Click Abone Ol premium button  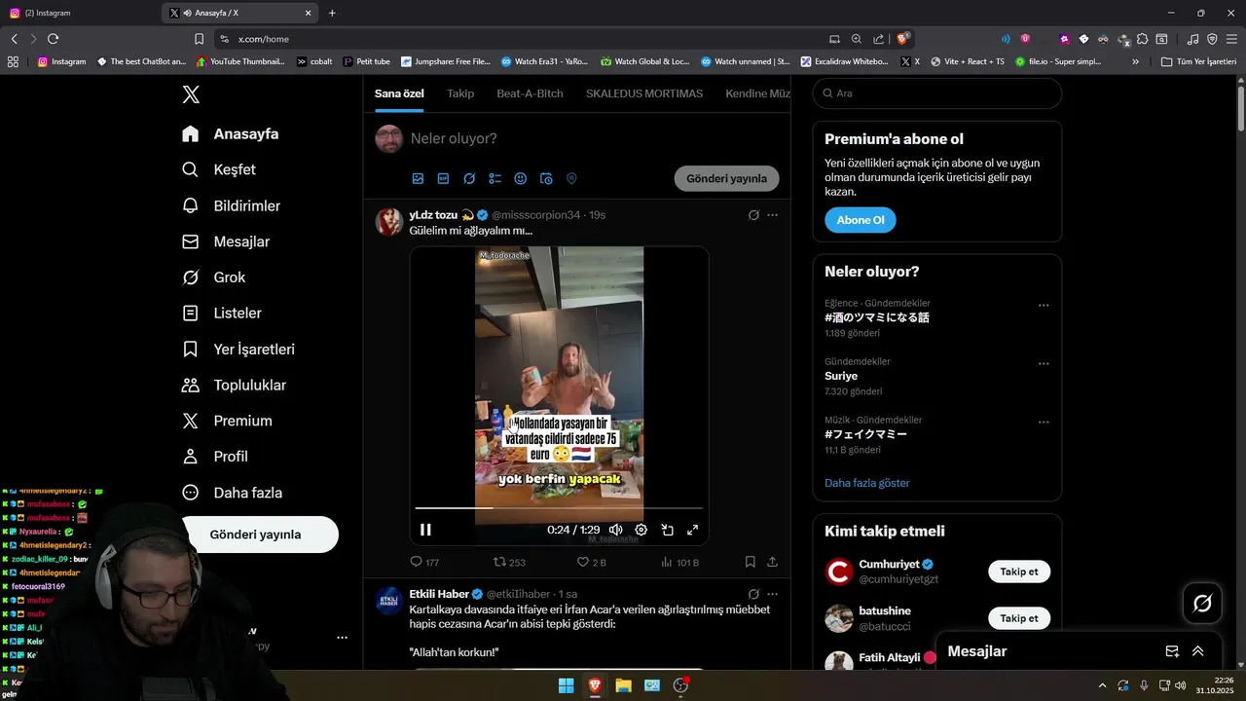[x=861, y=220]
